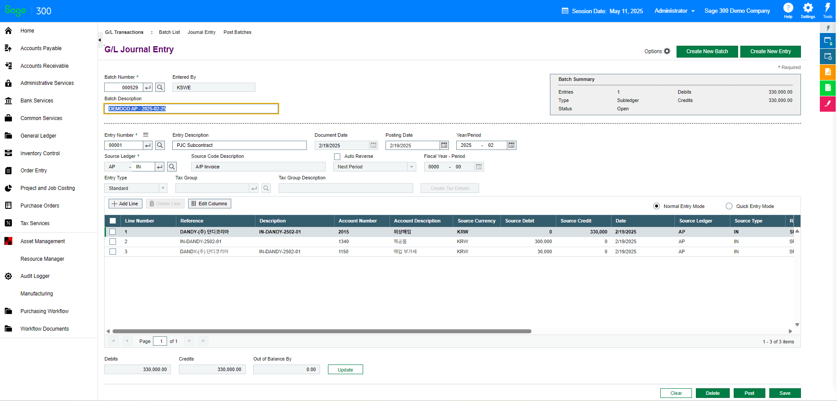This screenshot has width=837, height=401.
Task: Check the checkbox for line 3
Action: pos(113,252)
